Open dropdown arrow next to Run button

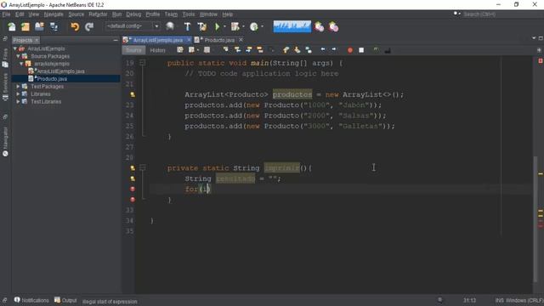224,26
